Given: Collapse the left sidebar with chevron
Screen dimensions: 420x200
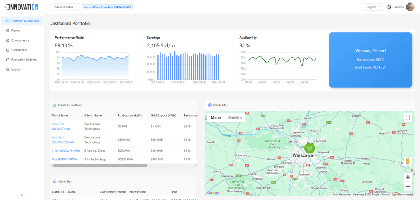Looking at the screenshot, I should pyautogui.click(x=22, y=195).
